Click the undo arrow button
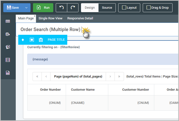Screen dimensions: 179x121 point(61,8)
